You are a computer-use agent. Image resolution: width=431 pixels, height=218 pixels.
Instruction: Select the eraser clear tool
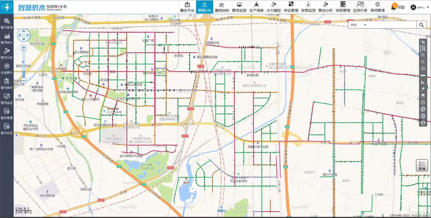tap(423, 89)
